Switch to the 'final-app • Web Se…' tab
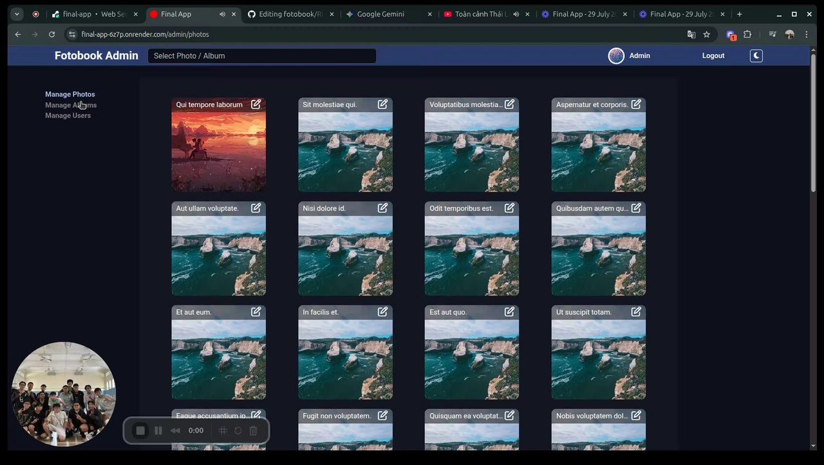 pyautogui.click(x=95, y=14)
